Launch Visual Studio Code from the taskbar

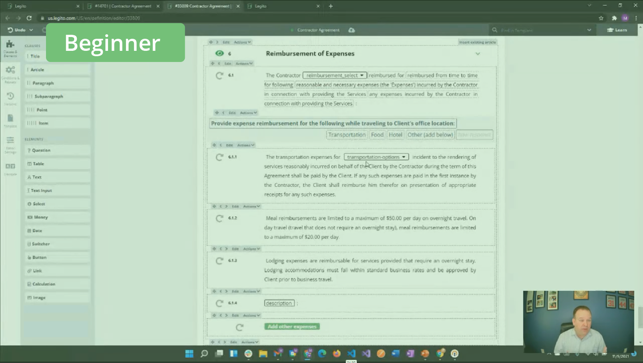coord(351,354)
